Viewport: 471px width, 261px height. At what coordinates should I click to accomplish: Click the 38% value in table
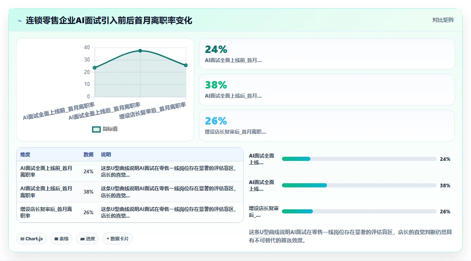coord(88,192)
